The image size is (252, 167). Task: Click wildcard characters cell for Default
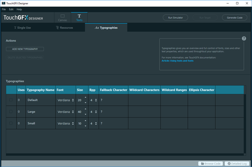click(144, 100)
